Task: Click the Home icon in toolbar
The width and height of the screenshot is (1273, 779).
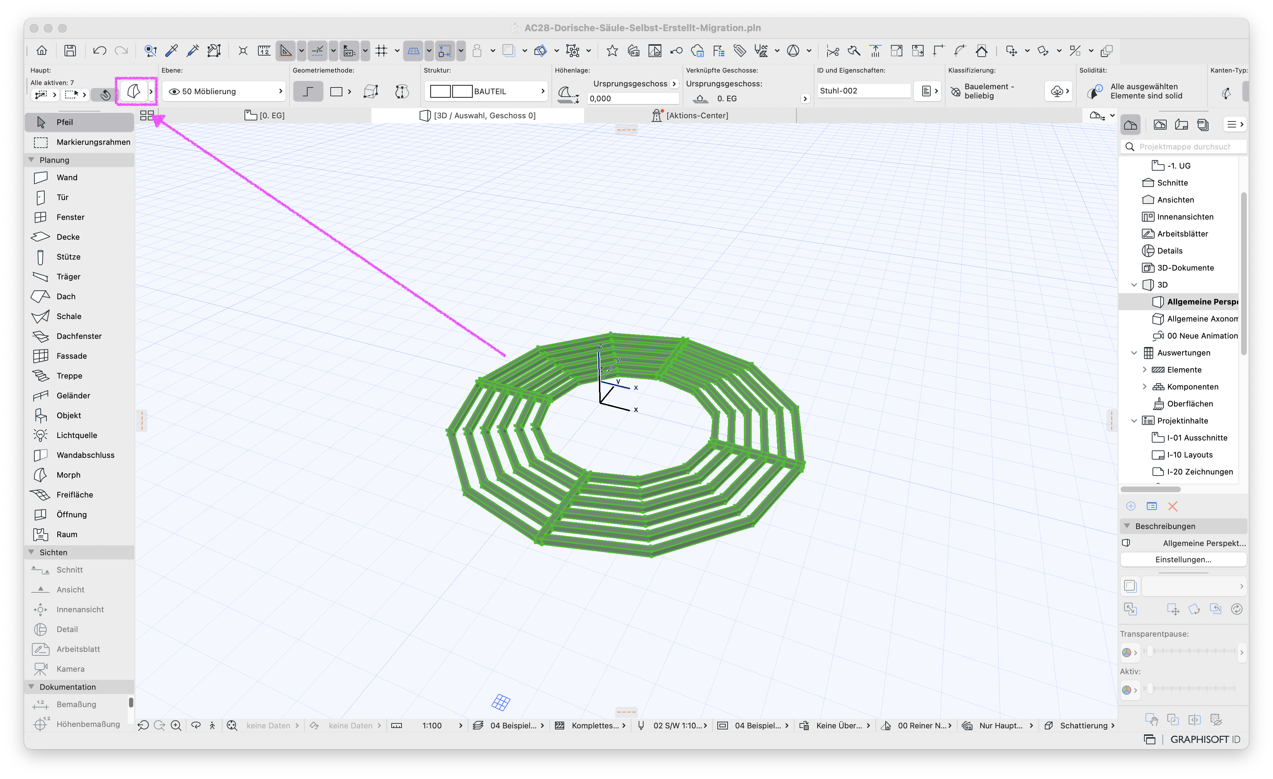Action: click(x=42, y=51)
